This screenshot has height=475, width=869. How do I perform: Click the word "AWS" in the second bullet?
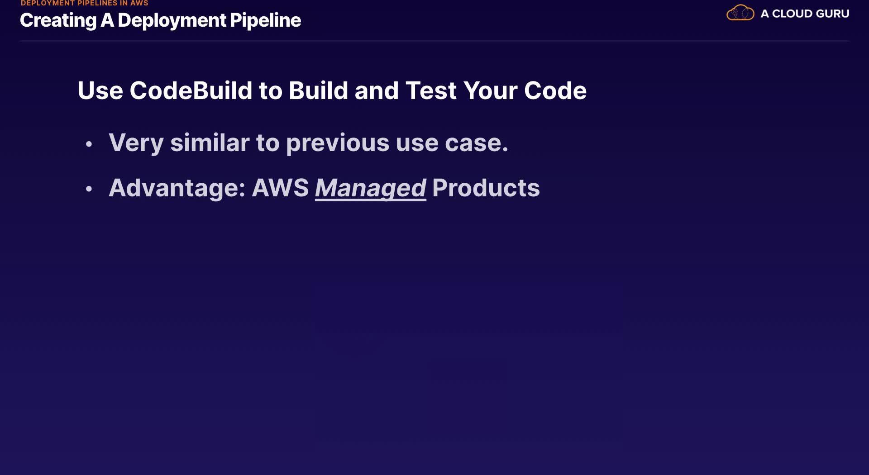pyautogui.click(x=280, y=188)
